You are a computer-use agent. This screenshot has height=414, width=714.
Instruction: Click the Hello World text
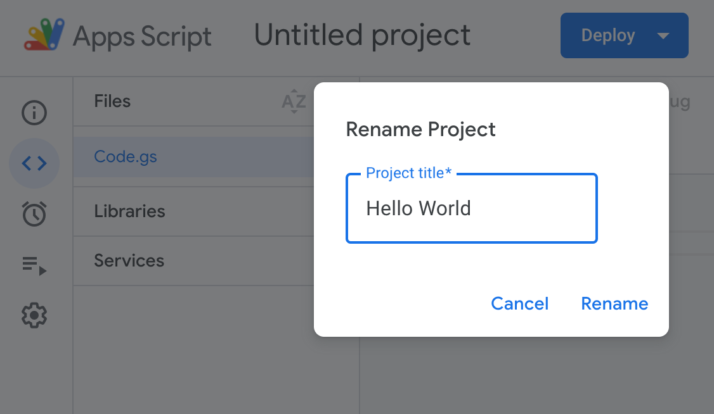point(419,208)
